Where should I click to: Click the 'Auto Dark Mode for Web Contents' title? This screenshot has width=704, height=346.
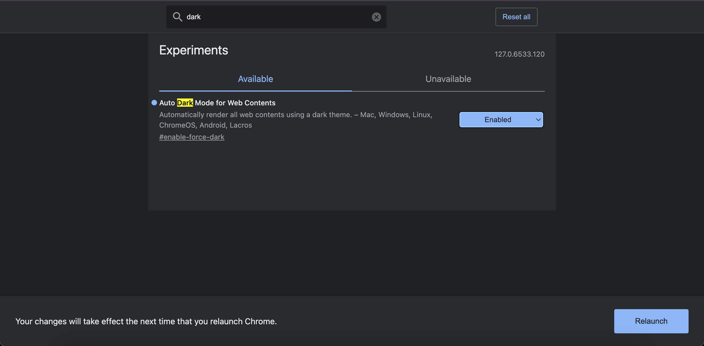pos(217,103)
